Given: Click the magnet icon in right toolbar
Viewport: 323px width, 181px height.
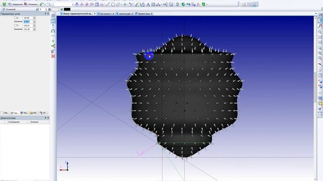Looking at the screenshot, I should coord(320,26).
